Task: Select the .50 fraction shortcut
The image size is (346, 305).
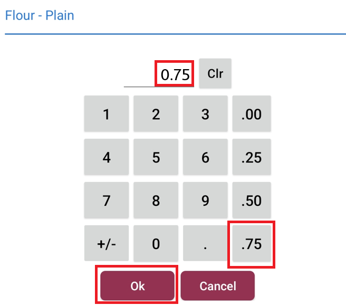Action: pyautogui.click(x=252, y=201)
